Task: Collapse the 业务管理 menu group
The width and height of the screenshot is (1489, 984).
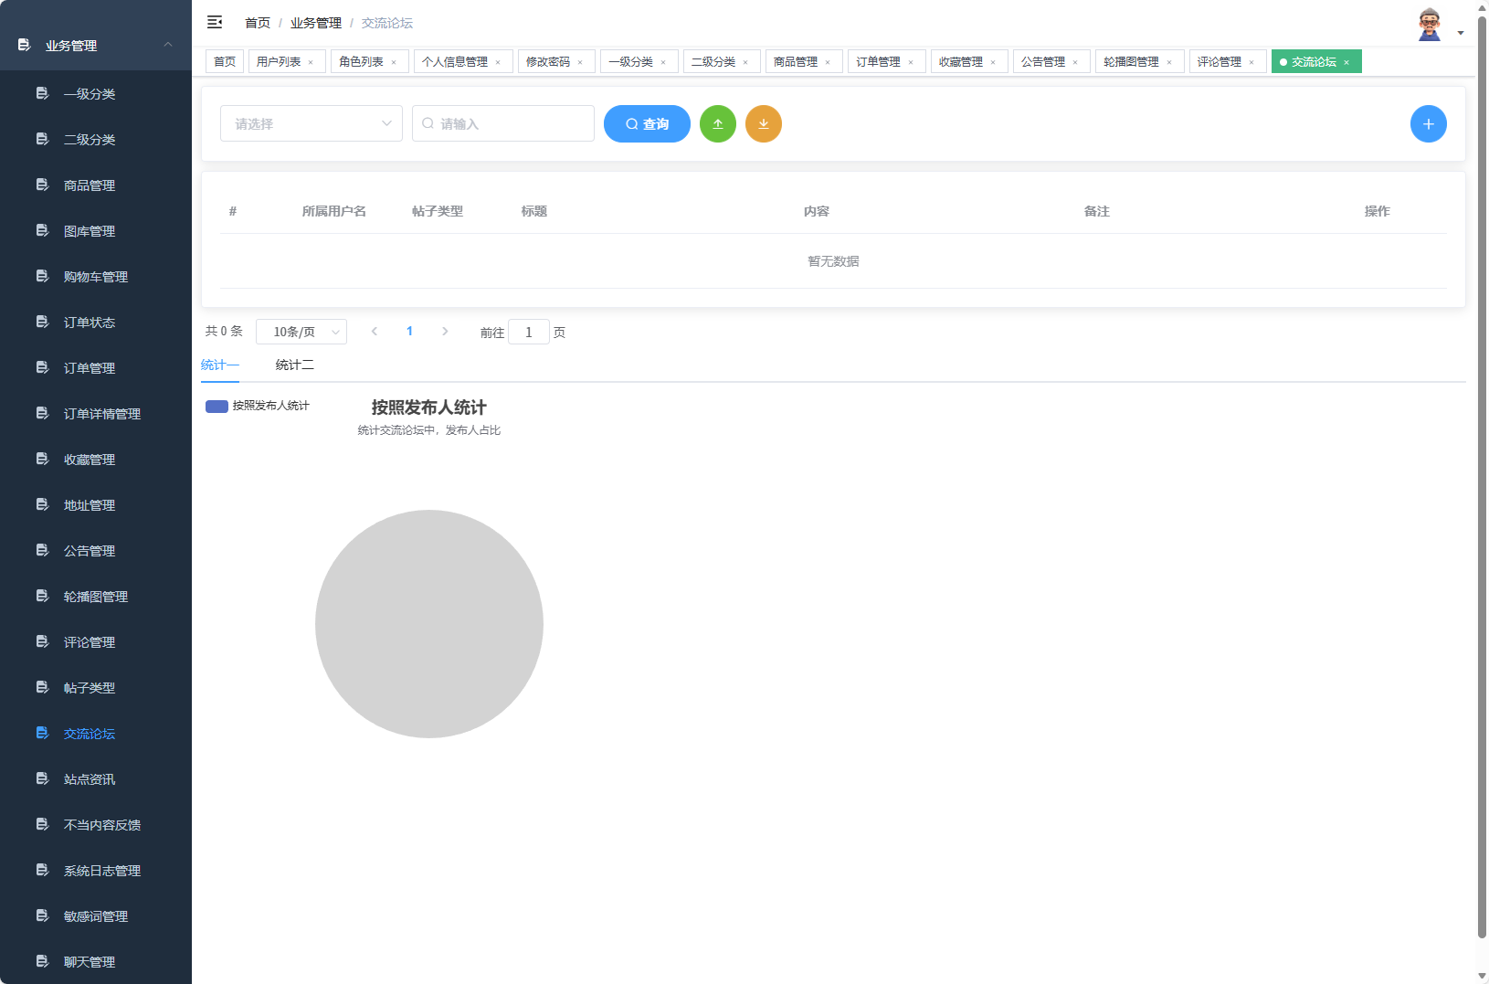Action: [x=94, y=44]
